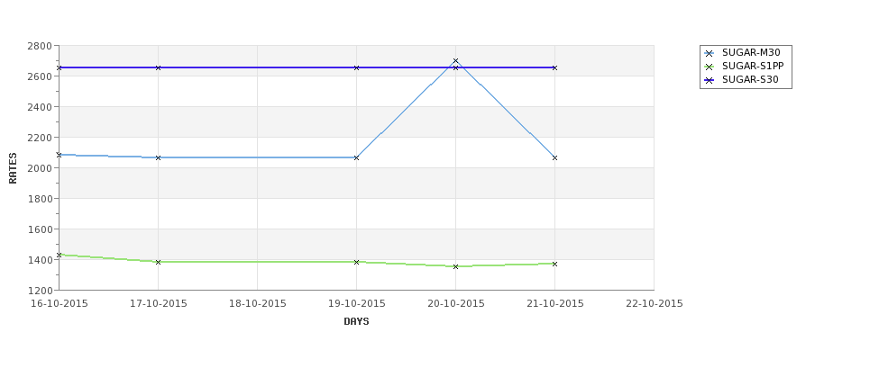Click the SUGAR-S30 legend marker icon
Image resolution: width=879 pixels, height=386 pixels.
(710, 81)
